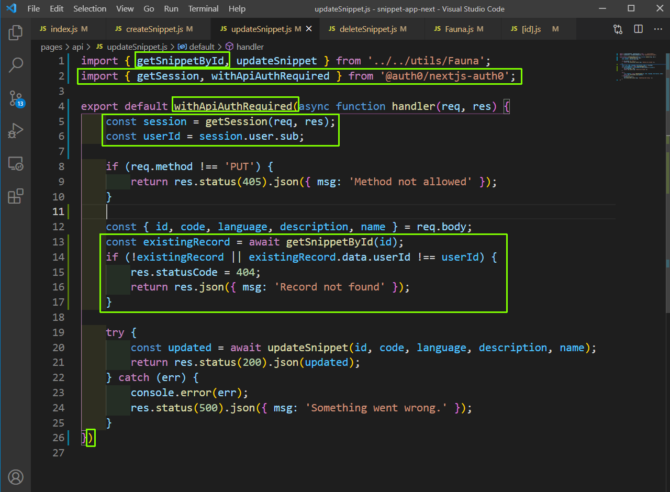Click 'req.body' on line 12
Screen dimensions: 670x492
(x=441, y=227)
